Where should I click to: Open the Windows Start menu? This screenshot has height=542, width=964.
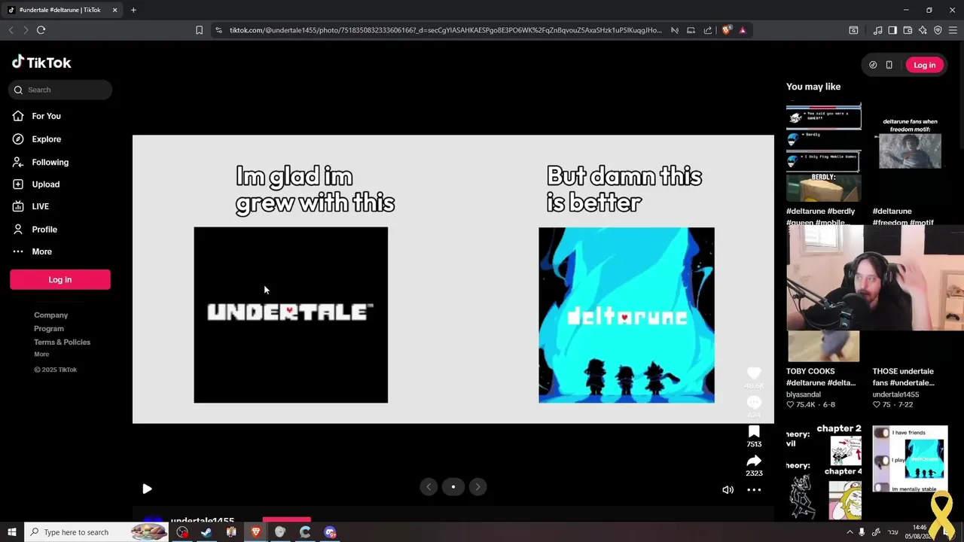(11, 532)
